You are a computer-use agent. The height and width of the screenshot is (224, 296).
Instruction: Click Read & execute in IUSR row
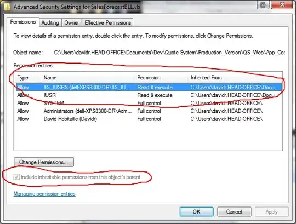tap(155, 95)
